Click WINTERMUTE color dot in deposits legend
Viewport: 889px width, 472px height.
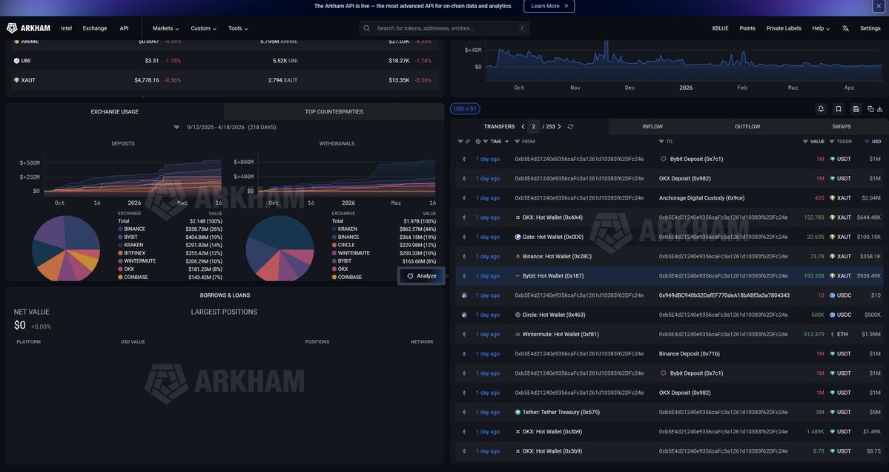click(120, 261)
